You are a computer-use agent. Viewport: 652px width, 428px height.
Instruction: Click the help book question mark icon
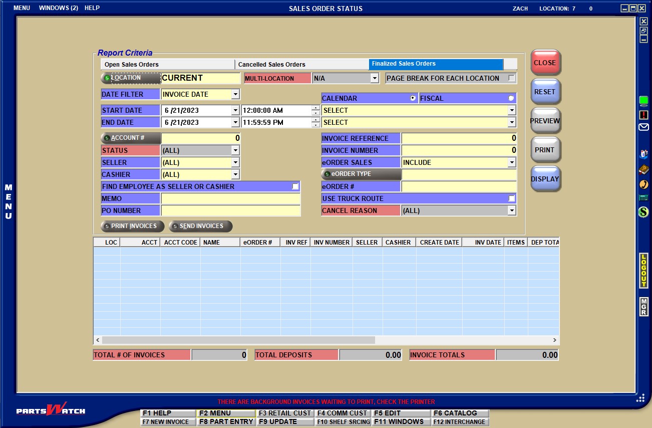tap(643, 154)
